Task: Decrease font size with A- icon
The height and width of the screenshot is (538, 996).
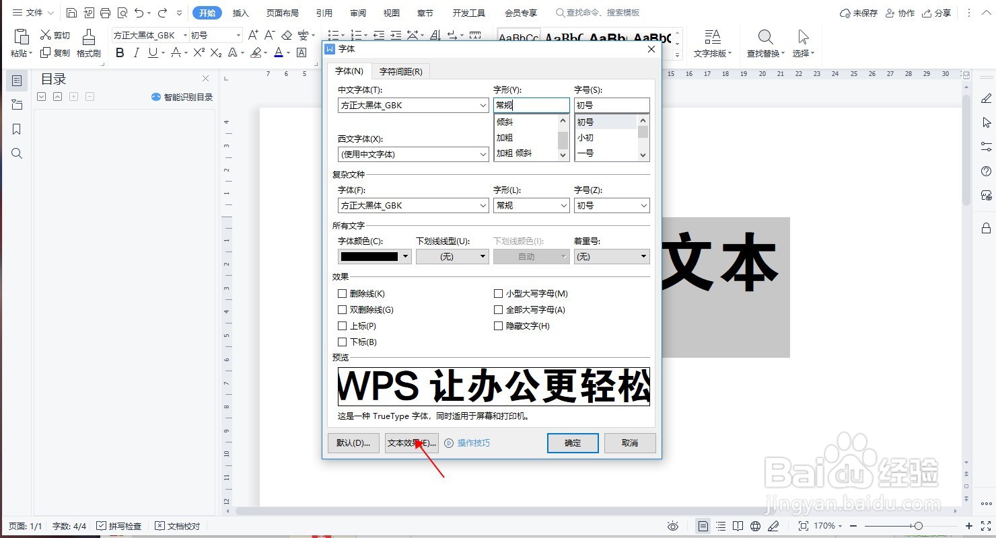Action: tap(269, 35)
